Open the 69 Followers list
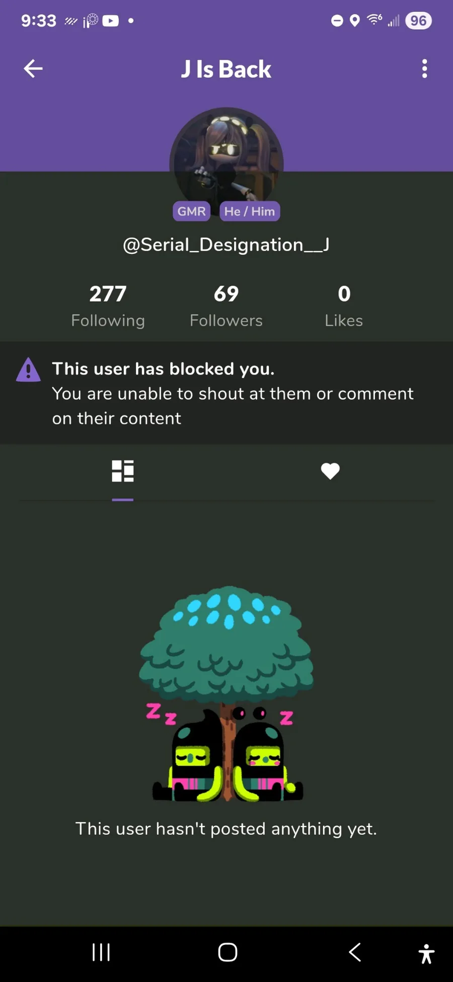Image resolution: width=453 pixels, height=982 pixels. click(x=226, y=306)
